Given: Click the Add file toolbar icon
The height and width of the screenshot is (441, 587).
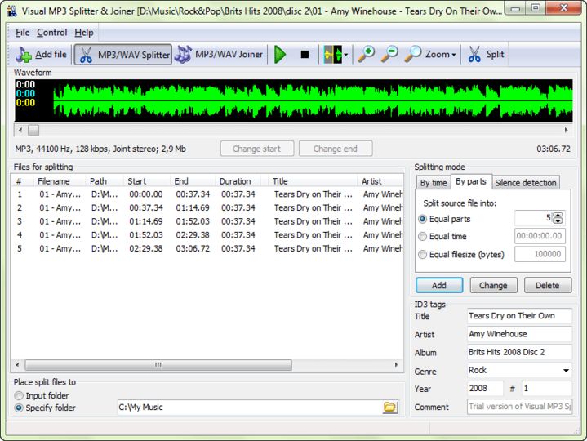Looking at the screenshot, I should [x=41, y=55].
